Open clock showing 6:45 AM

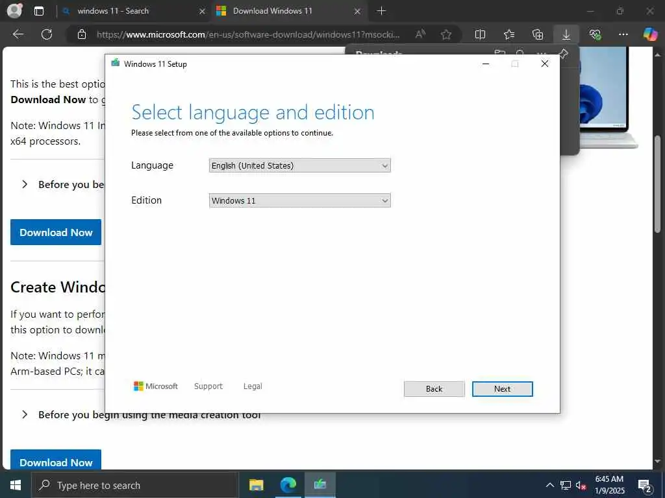(x=609, y=485)
